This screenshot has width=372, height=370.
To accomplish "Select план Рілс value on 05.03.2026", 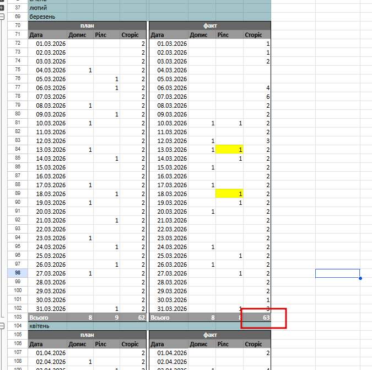I will [x=106, y=79].
